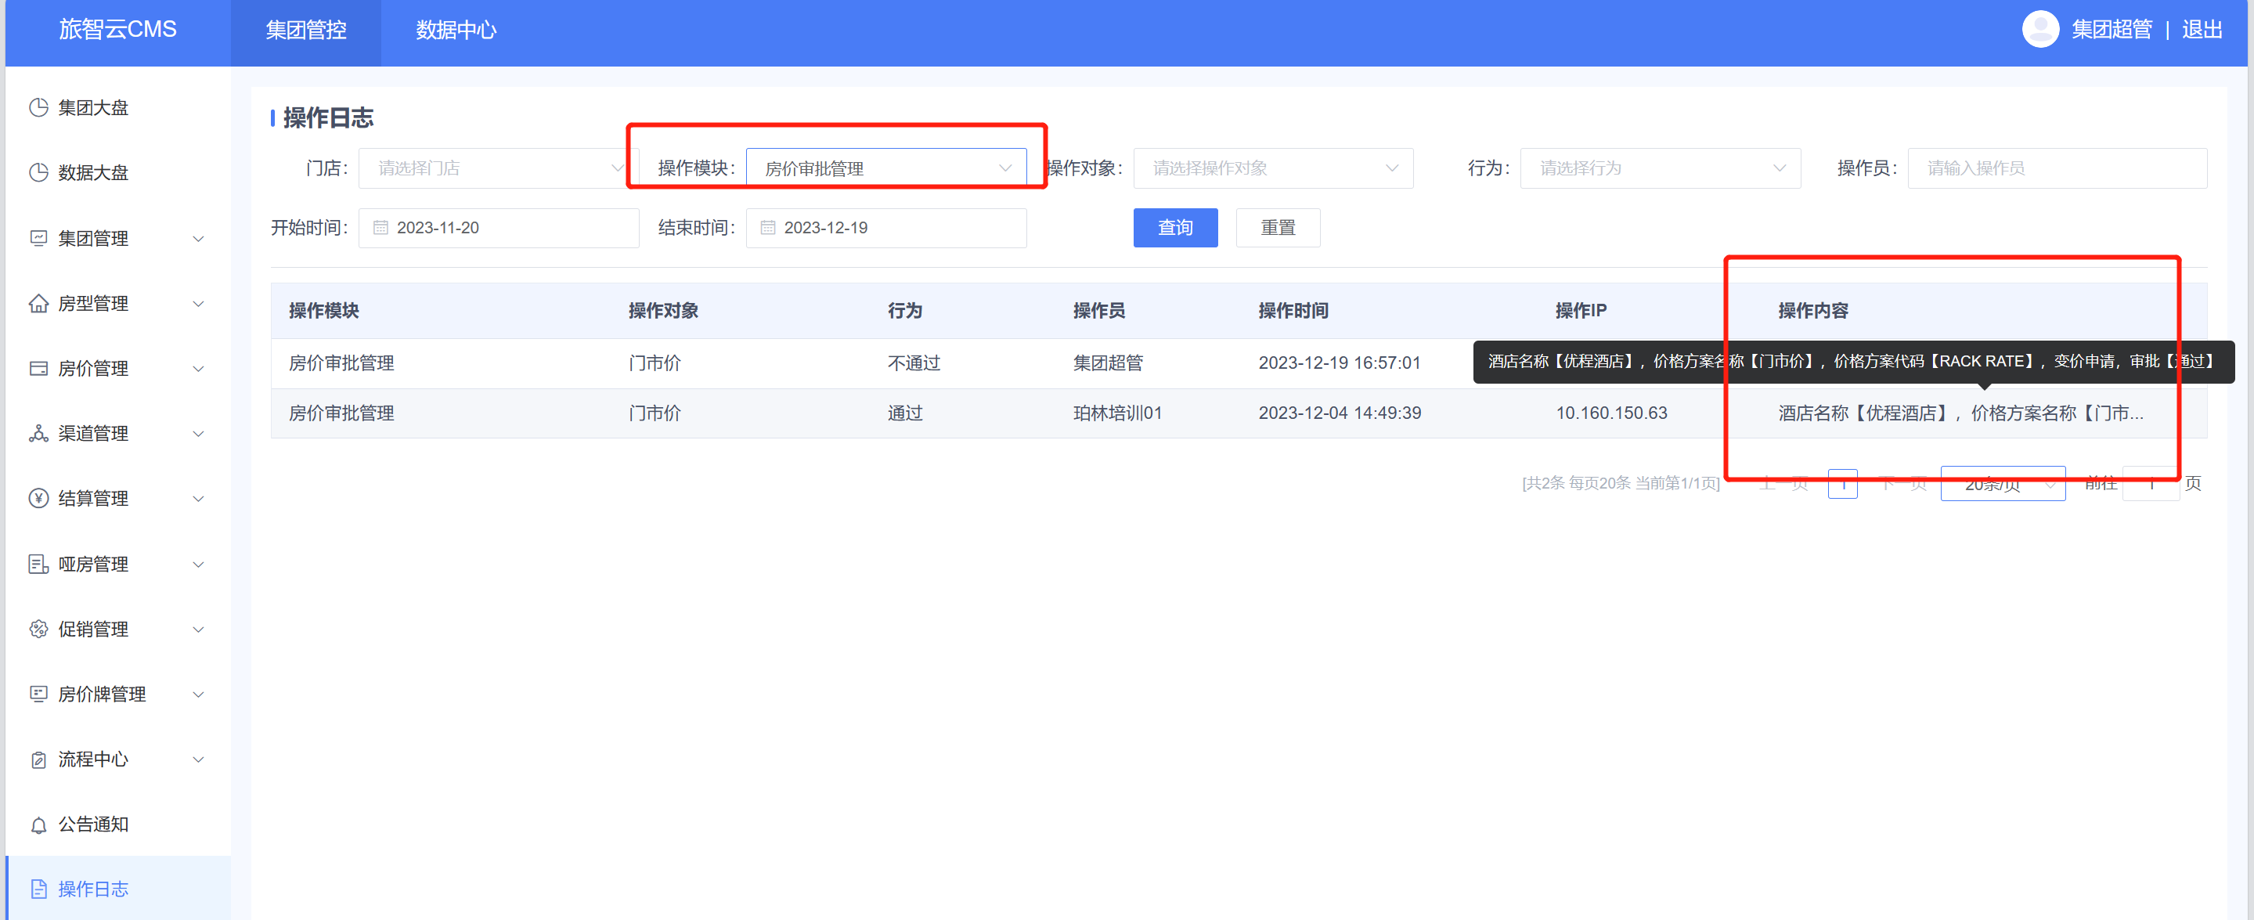Viewport: 2254px width, 920px height.
Task: Click the 10.160.150.63 IP cell
Action: click(x=1611, y=413)
